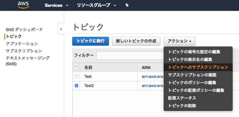Toggle the select-all checkbox in table header
The image size is (239, 117).
(x=77, y=68)
